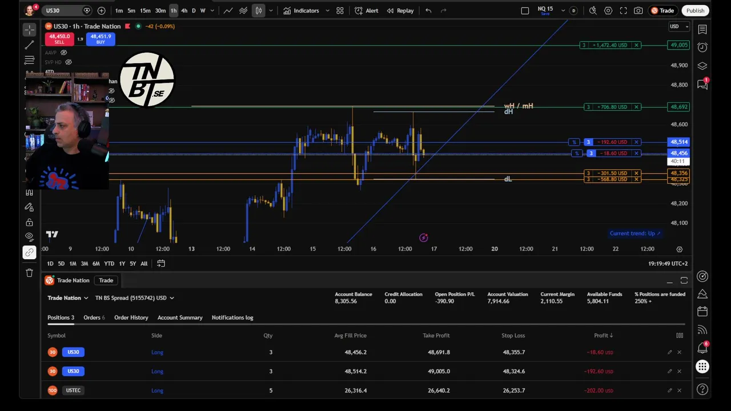Open the layout templates grid icon
731x411 pixels.
340,10
